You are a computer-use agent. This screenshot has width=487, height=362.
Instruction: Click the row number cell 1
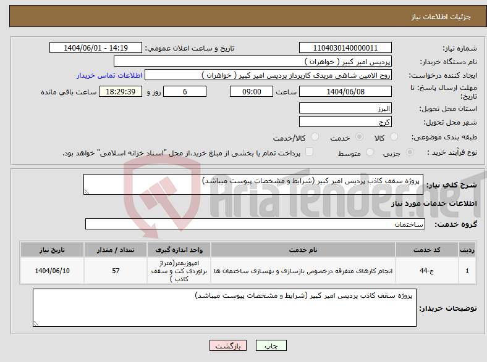pos(467,271)
